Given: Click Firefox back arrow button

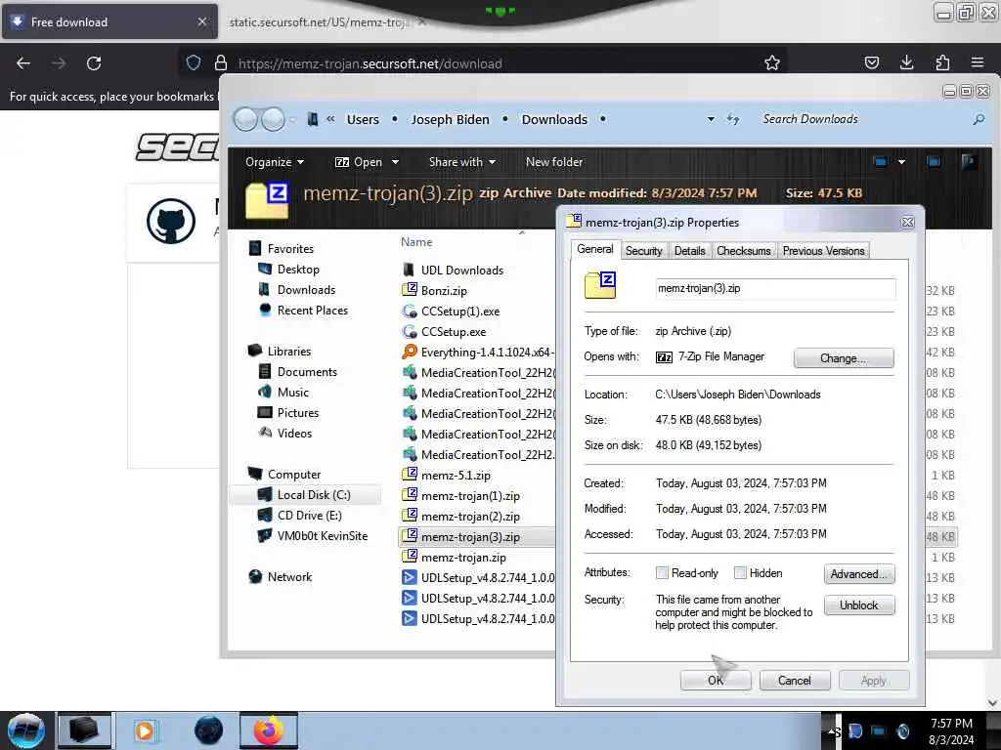Looking at the screenshot, I should (x=23, y=63).
